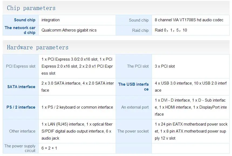232x156 pixels.
Task: Click the '6 + 2 + 1' value
Action: pos(49,148)
